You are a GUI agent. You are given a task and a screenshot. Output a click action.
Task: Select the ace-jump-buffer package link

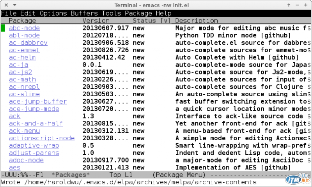[38, 101]
